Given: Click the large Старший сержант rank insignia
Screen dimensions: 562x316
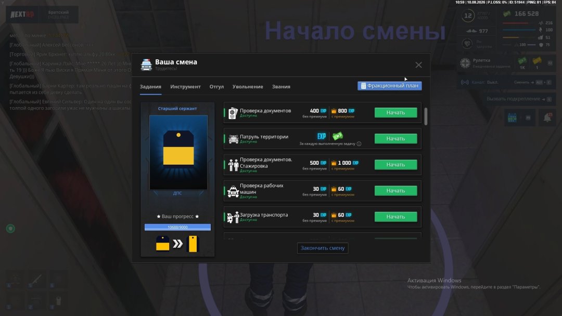Looking at the screenshot, I should [x=178, y=150].
